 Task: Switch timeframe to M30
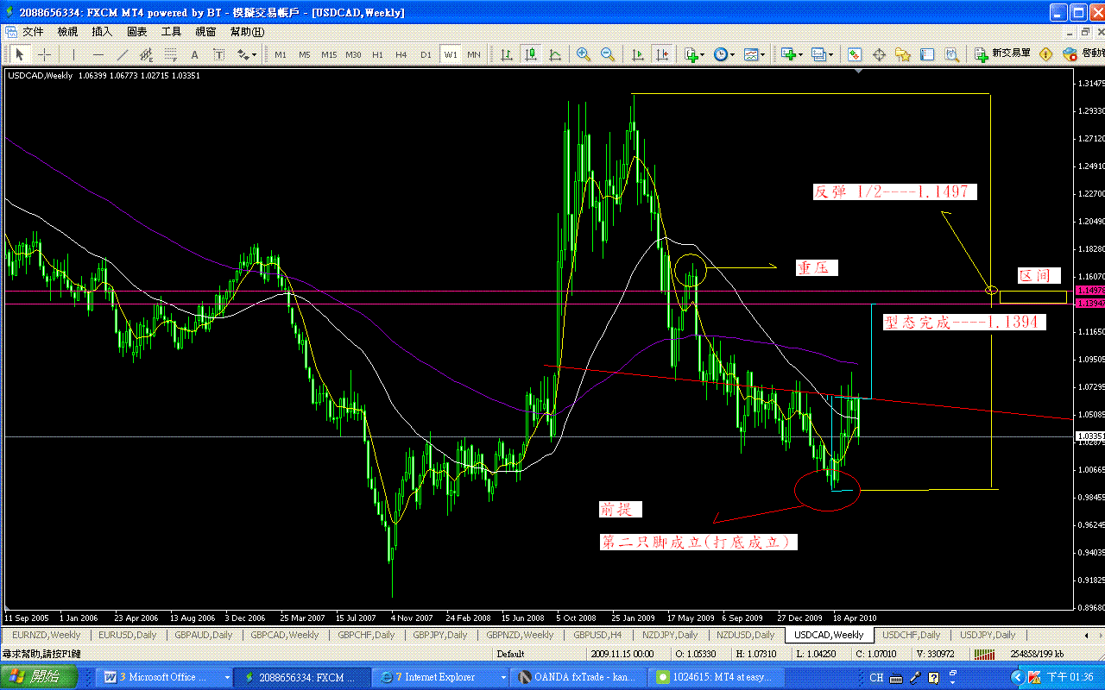point(353,54)
